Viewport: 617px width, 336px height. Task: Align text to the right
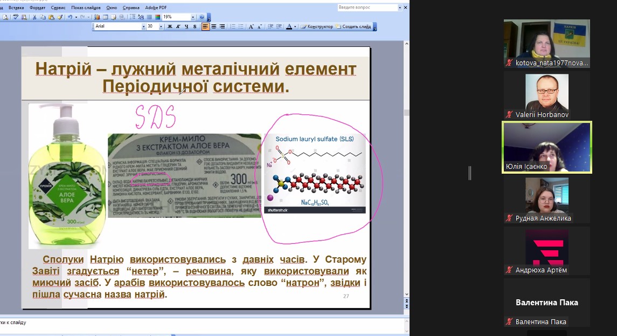point(222,27)
